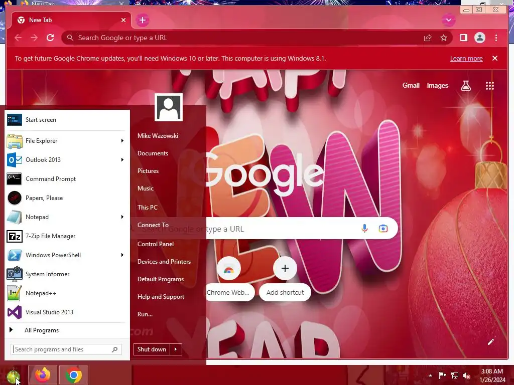The height and width of the screenshot is (385, 514).
Task: Click the Customize Chrome pencil icon
Action: (490, 342)
